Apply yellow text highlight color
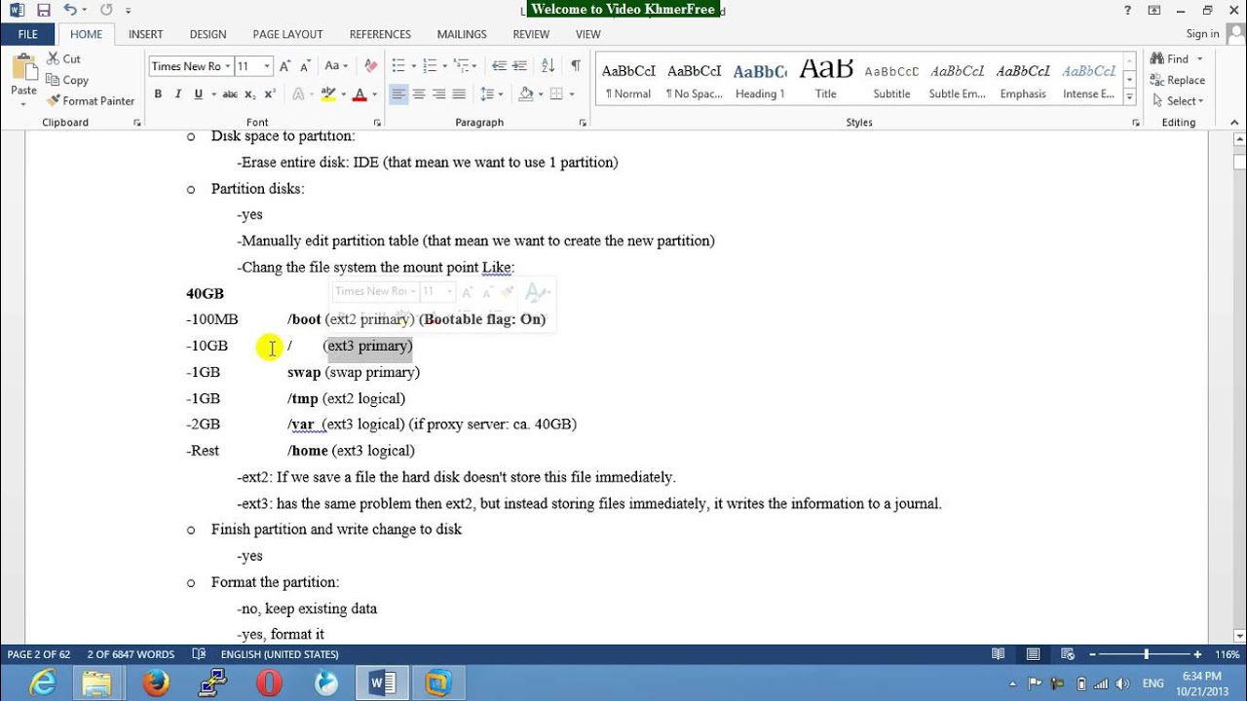This screenshot has height=701, width=1247. click(x=327, y=94)
